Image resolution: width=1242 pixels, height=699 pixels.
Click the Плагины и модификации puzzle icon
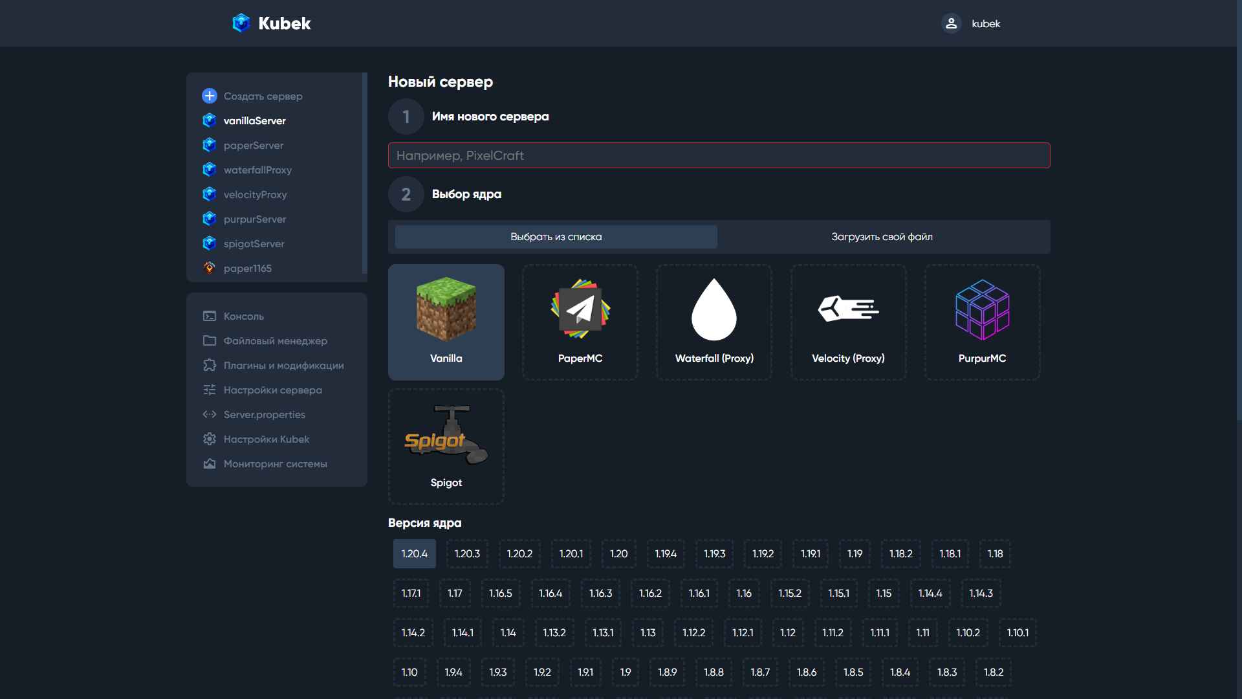tap(210, 365)
